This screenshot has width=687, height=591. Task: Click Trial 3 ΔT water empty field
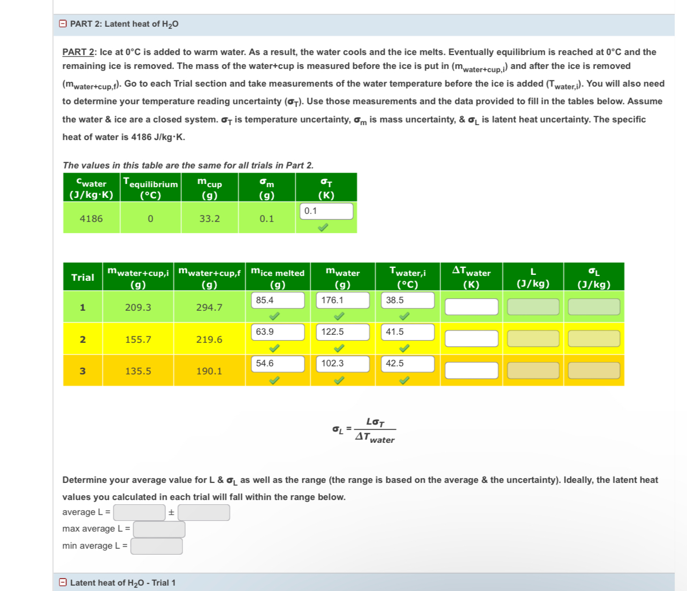tap(471, 371)
